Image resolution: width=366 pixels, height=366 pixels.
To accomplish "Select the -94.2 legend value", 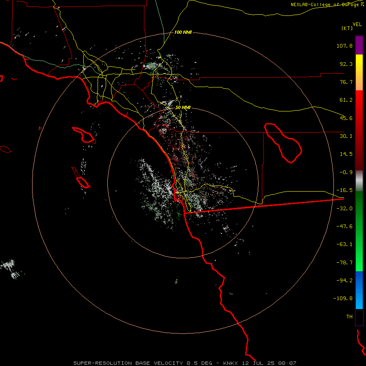I will click(x=344, y=280).
